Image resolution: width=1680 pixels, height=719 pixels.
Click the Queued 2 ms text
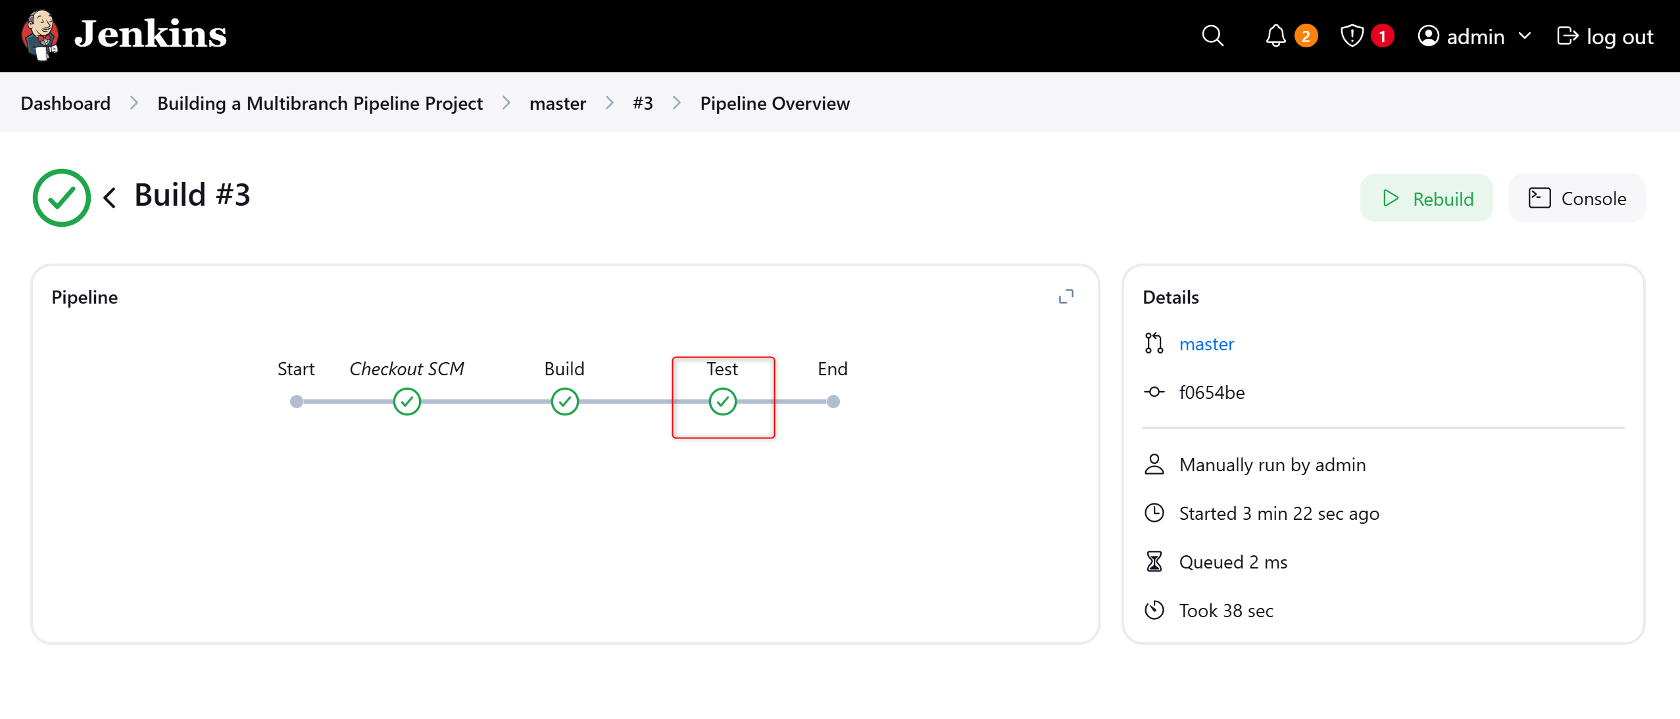point(1233,562)
